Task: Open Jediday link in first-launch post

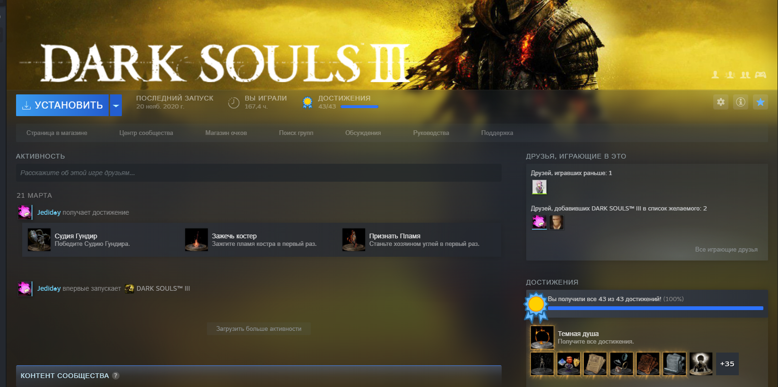Action: pos(49,288)
